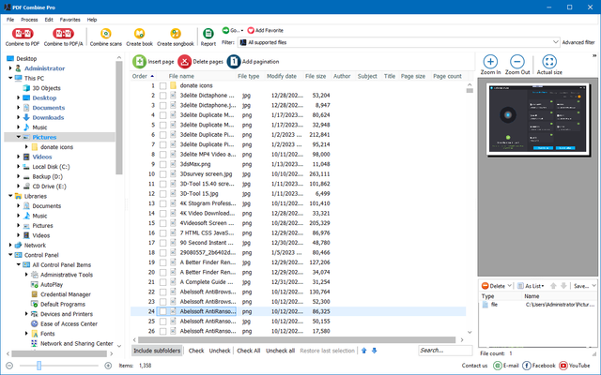This screenshot has height=375, width=601.
Task: Click the Create songbook icon
Action: pos(176,31)
